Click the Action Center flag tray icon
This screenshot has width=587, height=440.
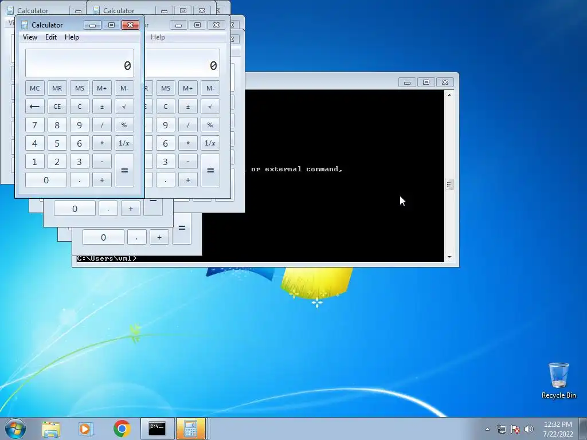(515, 429)
